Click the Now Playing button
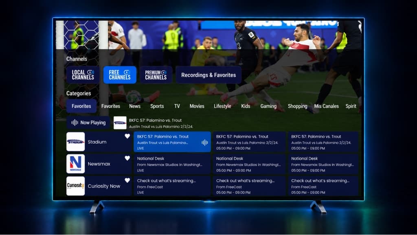 pyautogui.click(x=88, y=123)
